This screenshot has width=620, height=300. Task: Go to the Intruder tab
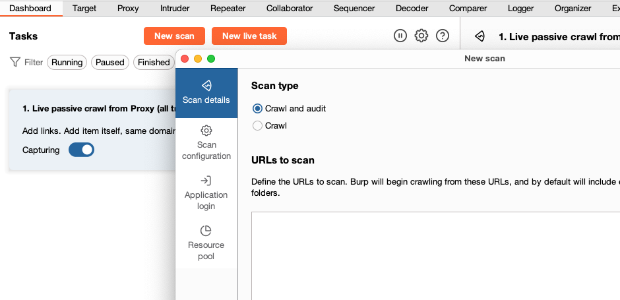click(175, 9)
